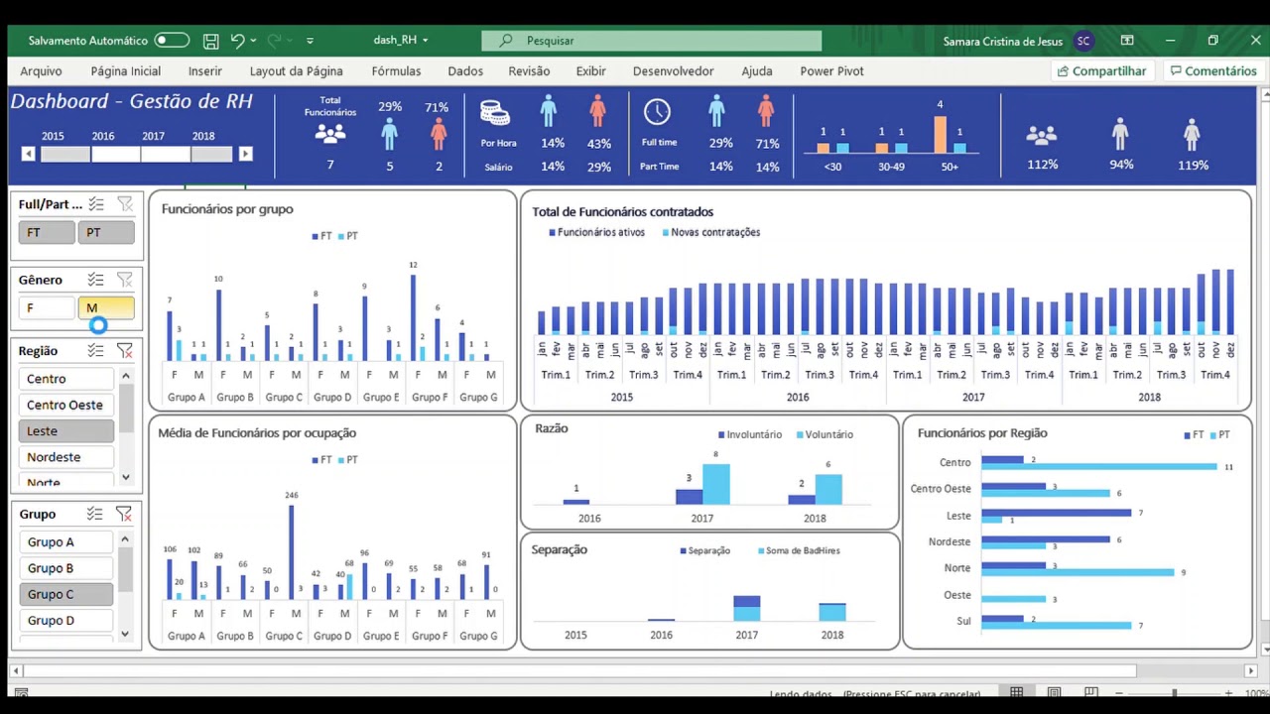
Task: Open the Ajuda tab
Action: (757, 71)
